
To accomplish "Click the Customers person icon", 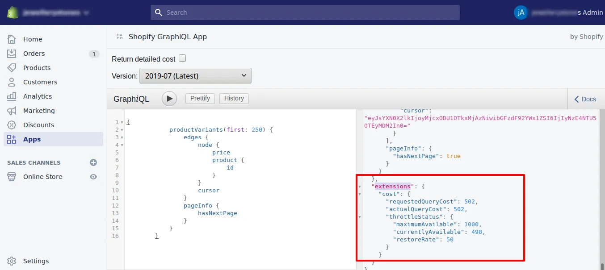I will click(x=12, y=82).
